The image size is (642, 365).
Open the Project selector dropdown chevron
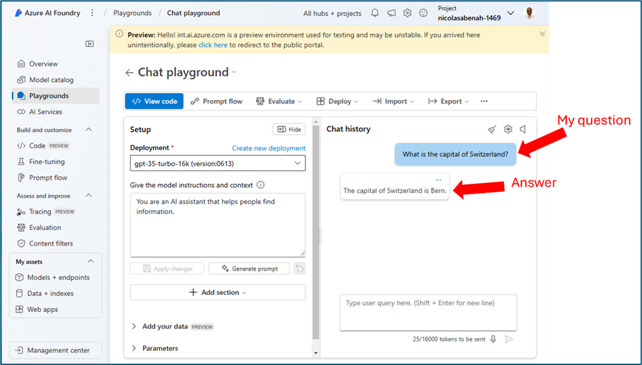tap(511, 13)
